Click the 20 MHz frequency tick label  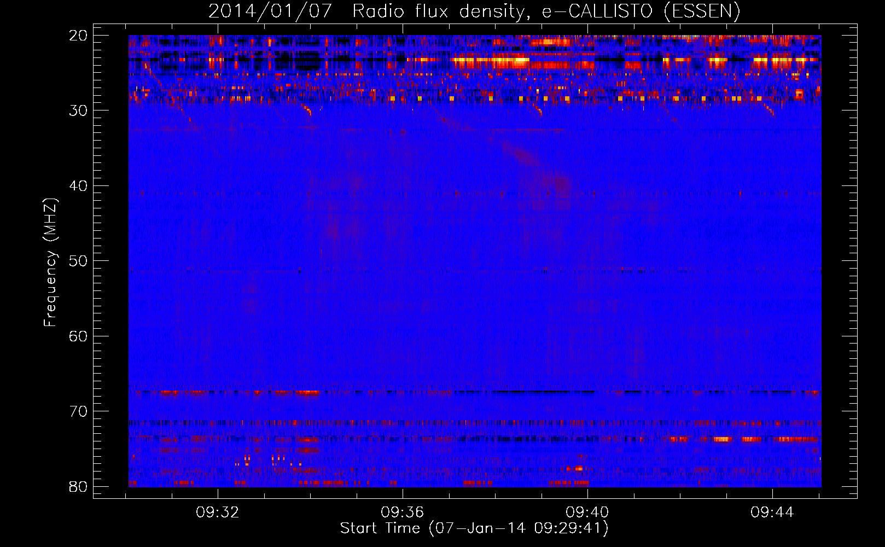click(x=78, y=36)
